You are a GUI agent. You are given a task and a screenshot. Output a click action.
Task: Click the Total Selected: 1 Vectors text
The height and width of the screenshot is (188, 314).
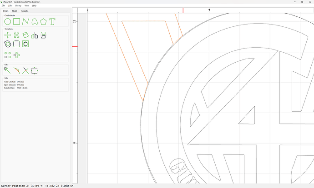tap(14, 82)
